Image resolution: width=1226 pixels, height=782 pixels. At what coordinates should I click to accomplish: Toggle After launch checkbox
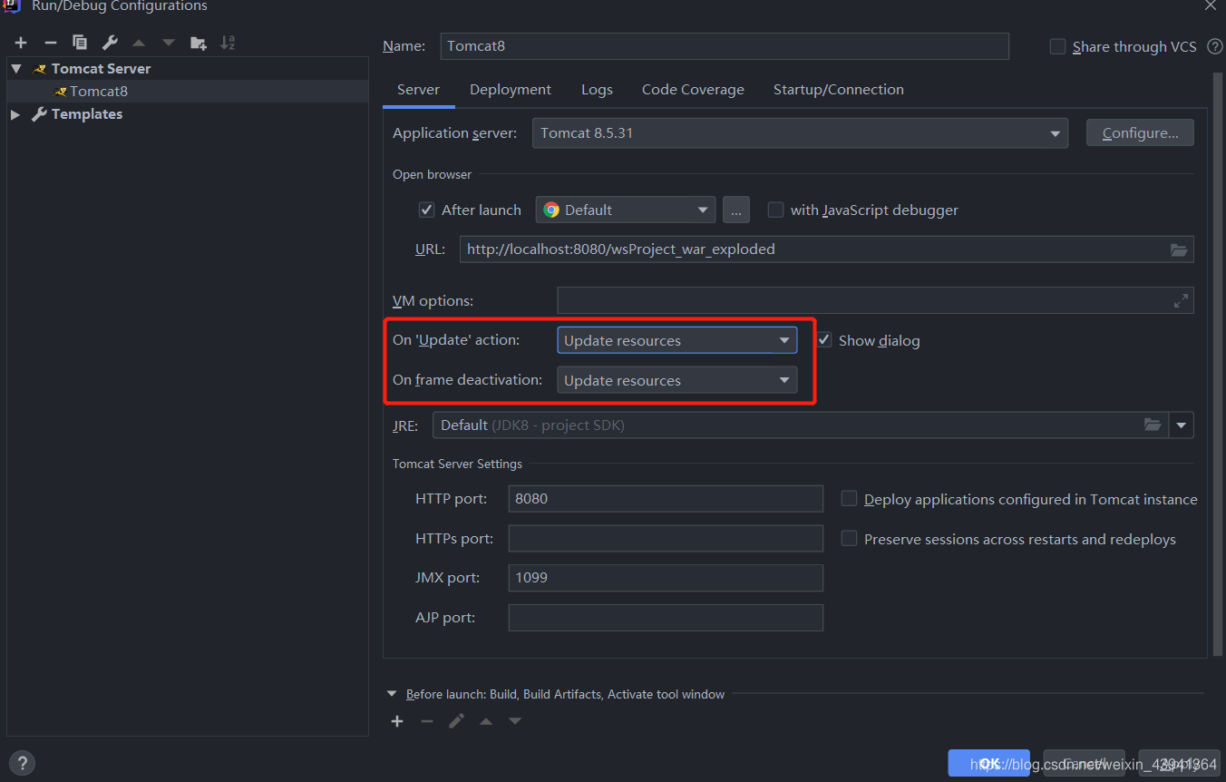click(426, 210)
